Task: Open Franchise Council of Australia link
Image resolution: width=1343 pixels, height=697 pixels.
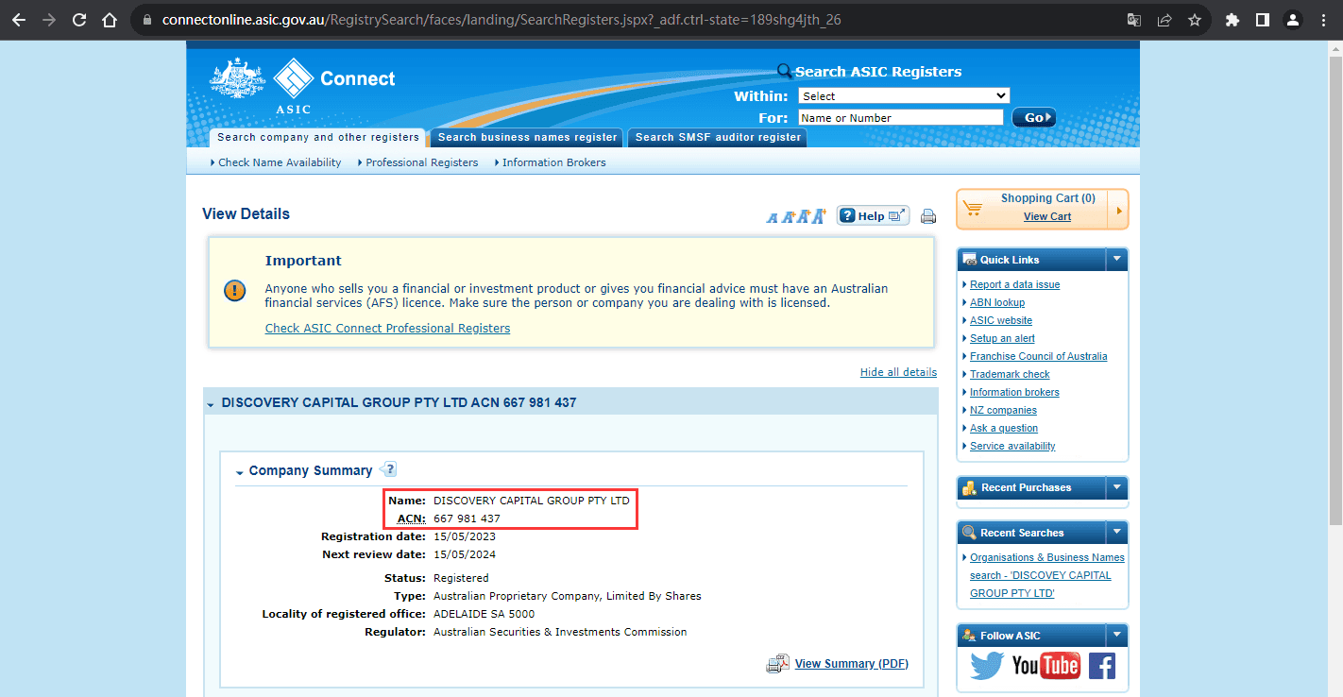Action: click(1039, 356)
